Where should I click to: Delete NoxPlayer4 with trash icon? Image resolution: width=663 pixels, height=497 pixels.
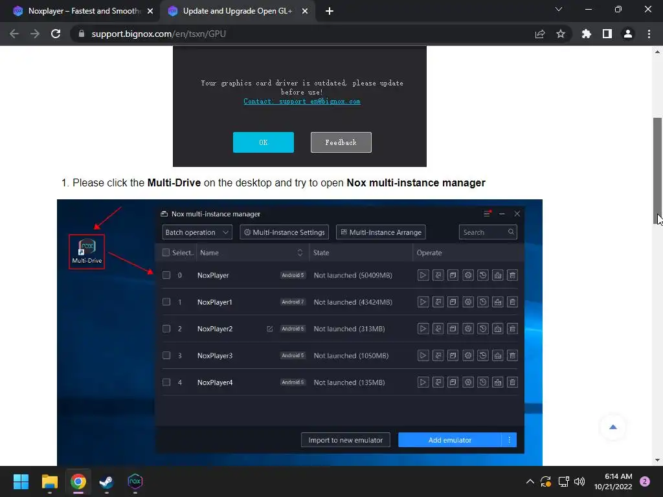pos(513,382)
